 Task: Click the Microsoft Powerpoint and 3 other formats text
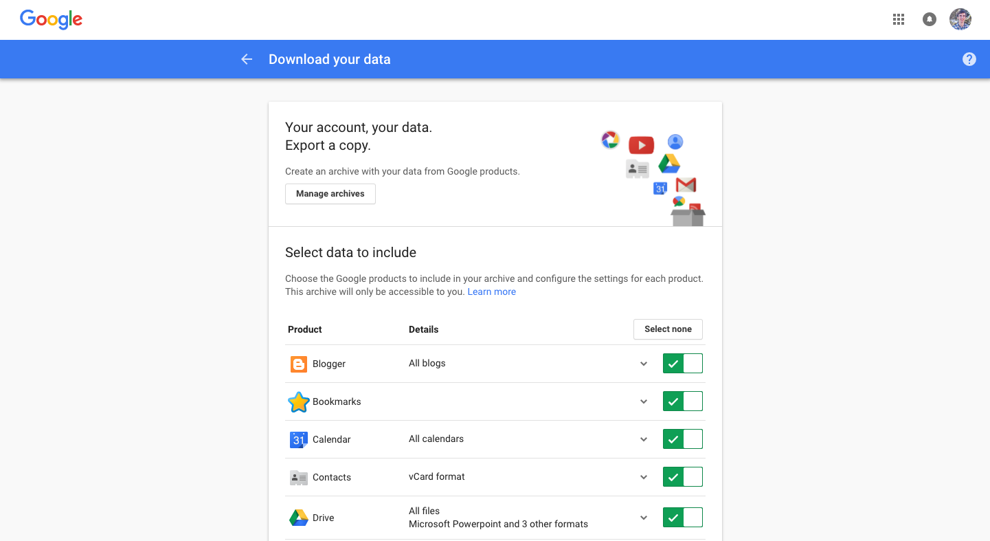tap(499, 524)
